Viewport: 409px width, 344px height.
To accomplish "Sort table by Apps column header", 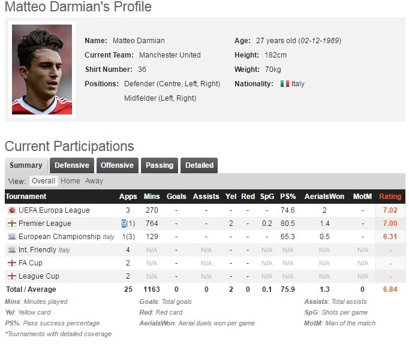I will 128,197.
